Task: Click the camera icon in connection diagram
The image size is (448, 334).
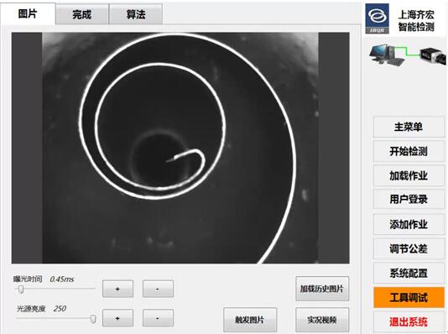Action: coord(432,56)
